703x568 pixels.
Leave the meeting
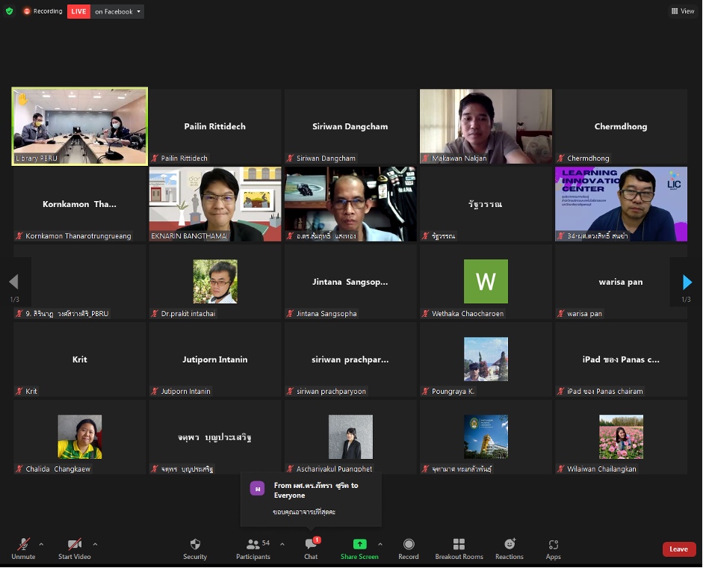[x=678, y=549]
